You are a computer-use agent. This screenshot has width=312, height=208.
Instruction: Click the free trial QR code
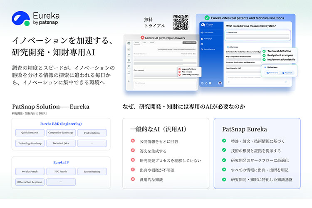(181, 22)
